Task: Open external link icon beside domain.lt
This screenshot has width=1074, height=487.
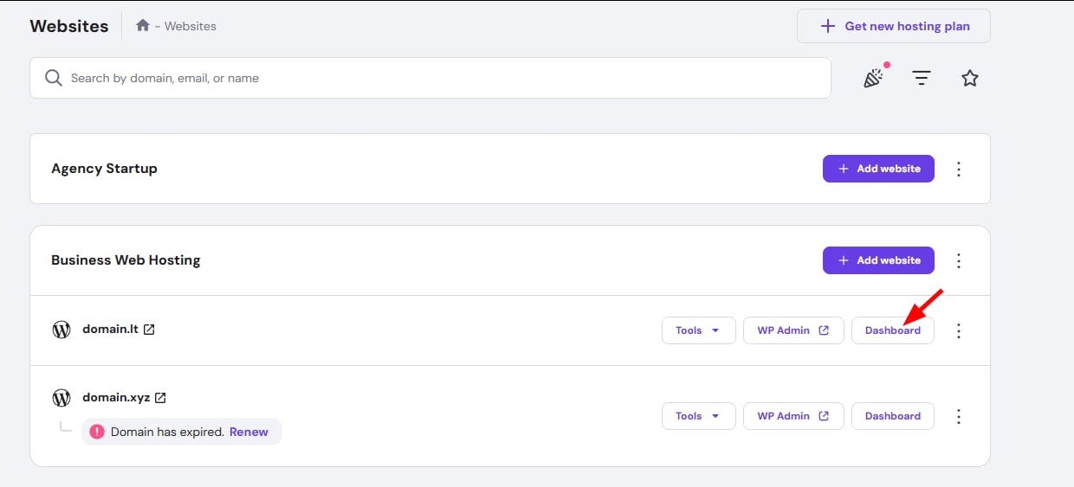Action: click(149, 330)
